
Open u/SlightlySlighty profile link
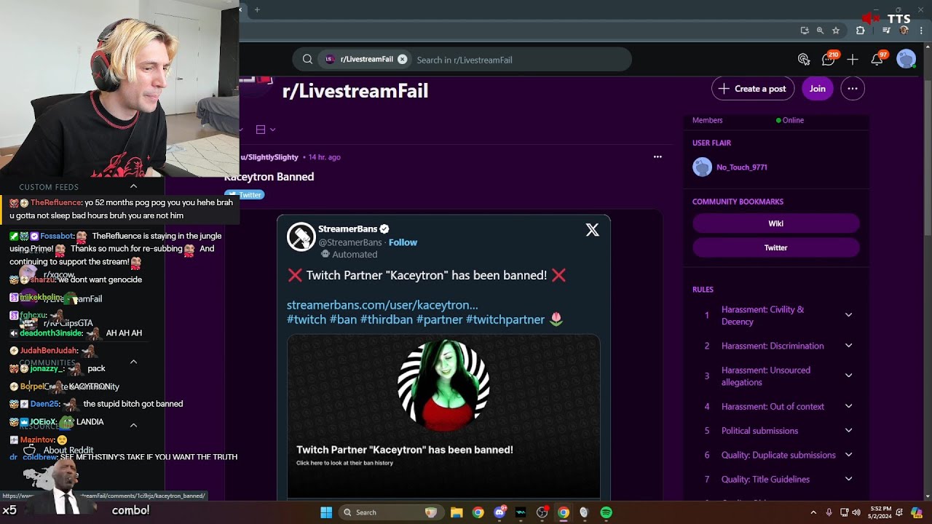pos(269,157)
